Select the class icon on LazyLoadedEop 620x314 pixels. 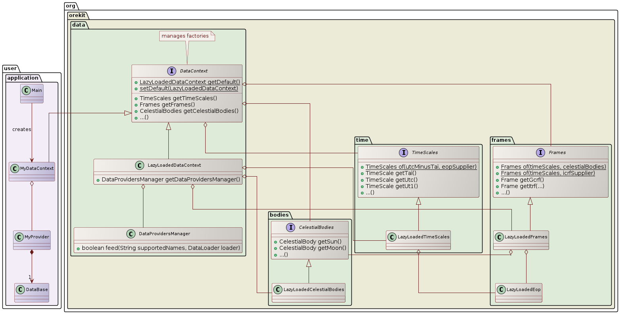point(501,289)
